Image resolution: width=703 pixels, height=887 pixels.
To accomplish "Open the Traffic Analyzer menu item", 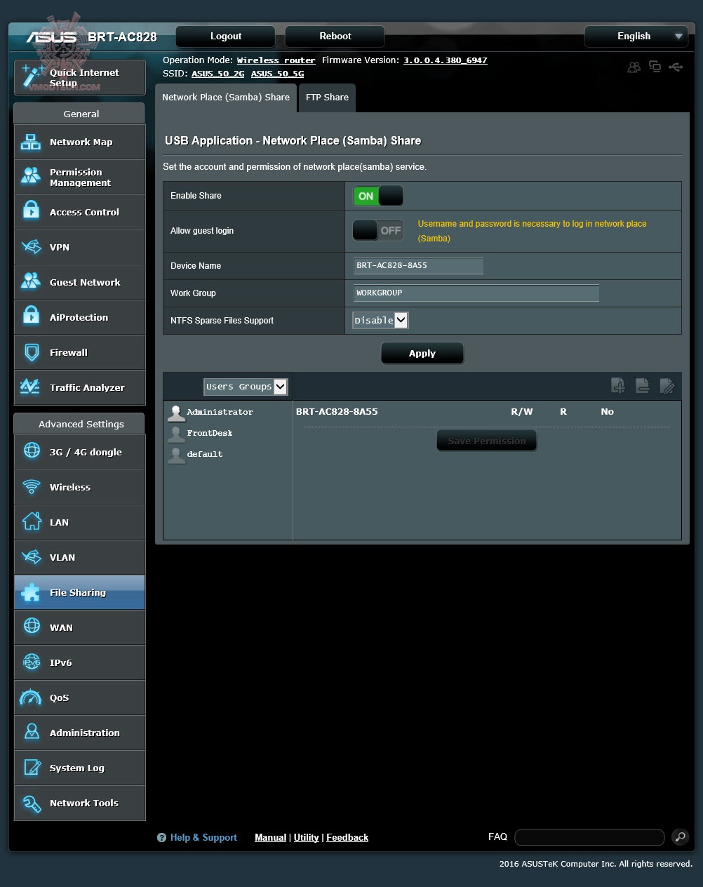I will click(79, 387).
